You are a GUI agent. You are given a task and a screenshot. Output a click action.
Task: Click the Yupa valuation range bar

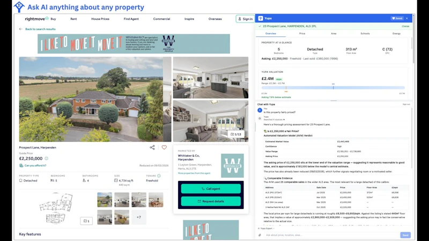click(x=333, y=88)
